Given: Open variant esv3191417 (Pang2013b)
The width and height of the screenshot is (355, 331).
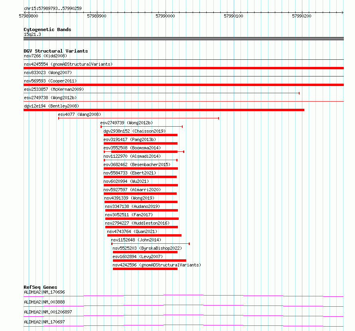Looking at the screenshot, I should pos(130,139).
